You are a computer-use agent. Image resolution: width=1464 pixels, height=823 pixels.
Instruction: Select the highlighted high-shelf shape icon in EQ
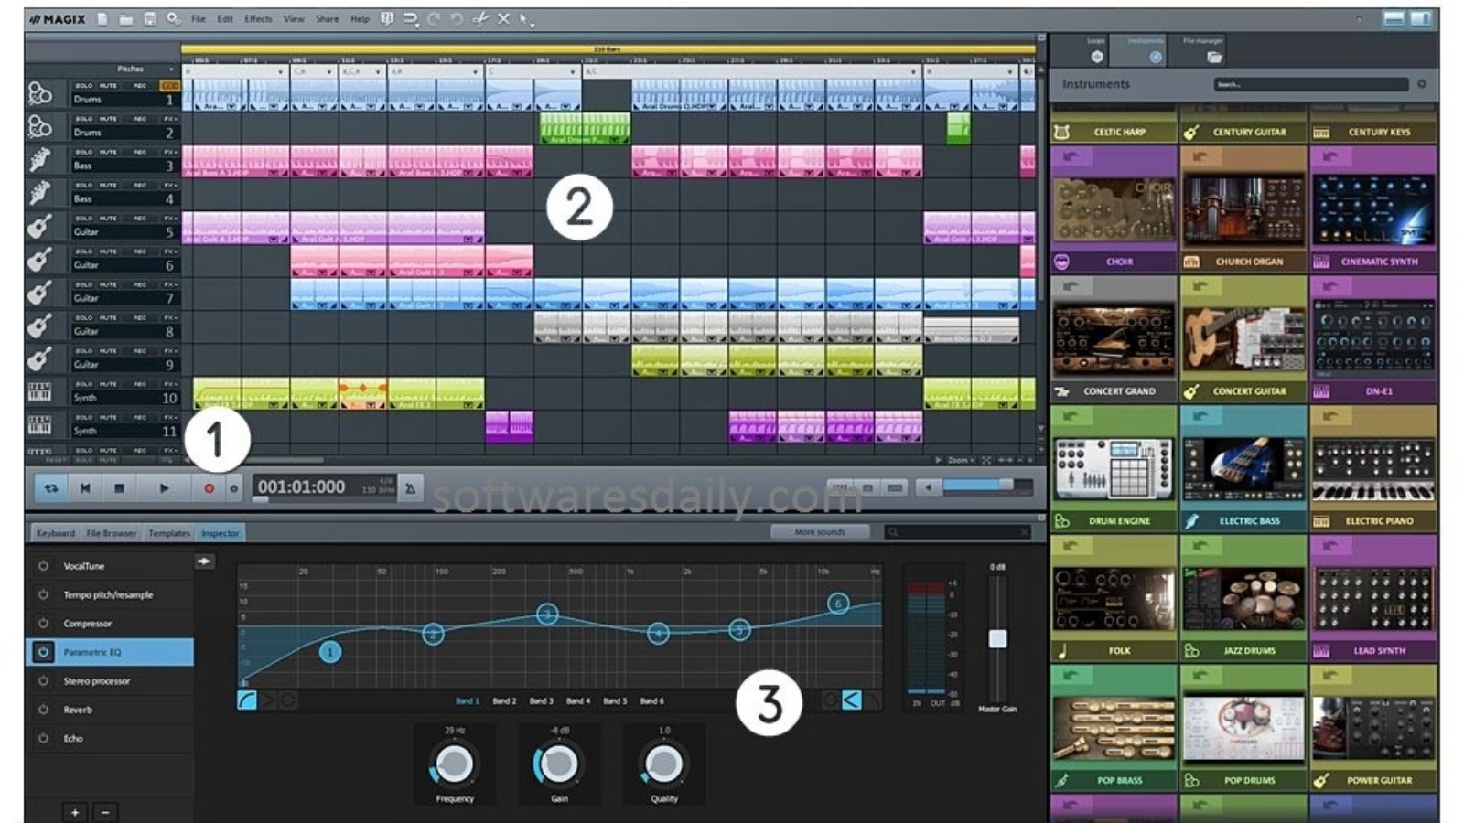851,700
